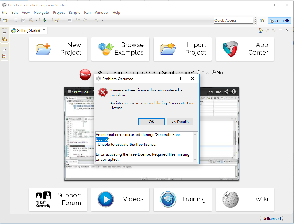Open the Window menu
This screenshot has width=294, height=224.
coord(101,12)
